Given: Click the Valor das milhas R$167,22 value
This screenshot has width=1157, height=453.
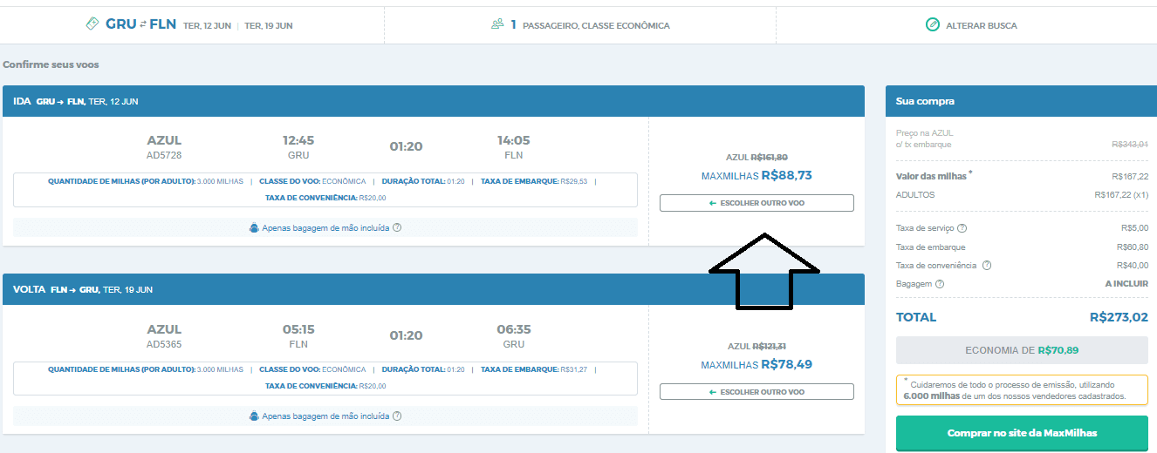Looking at the screenshot, I should [x=1130, y=176].
